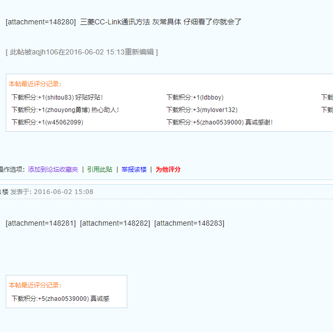The height and width of the screenshot is (332, 333).
Task: Click the 发表于 2016-06-02 15:08 timestamp
Action: point(52,192)
